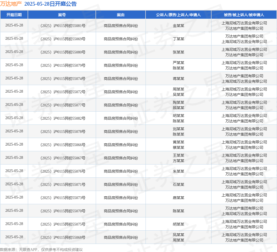This screenshot has width=277, height=252.
Task: Select plaintiff 凤某某
Action: coord(179,235)
